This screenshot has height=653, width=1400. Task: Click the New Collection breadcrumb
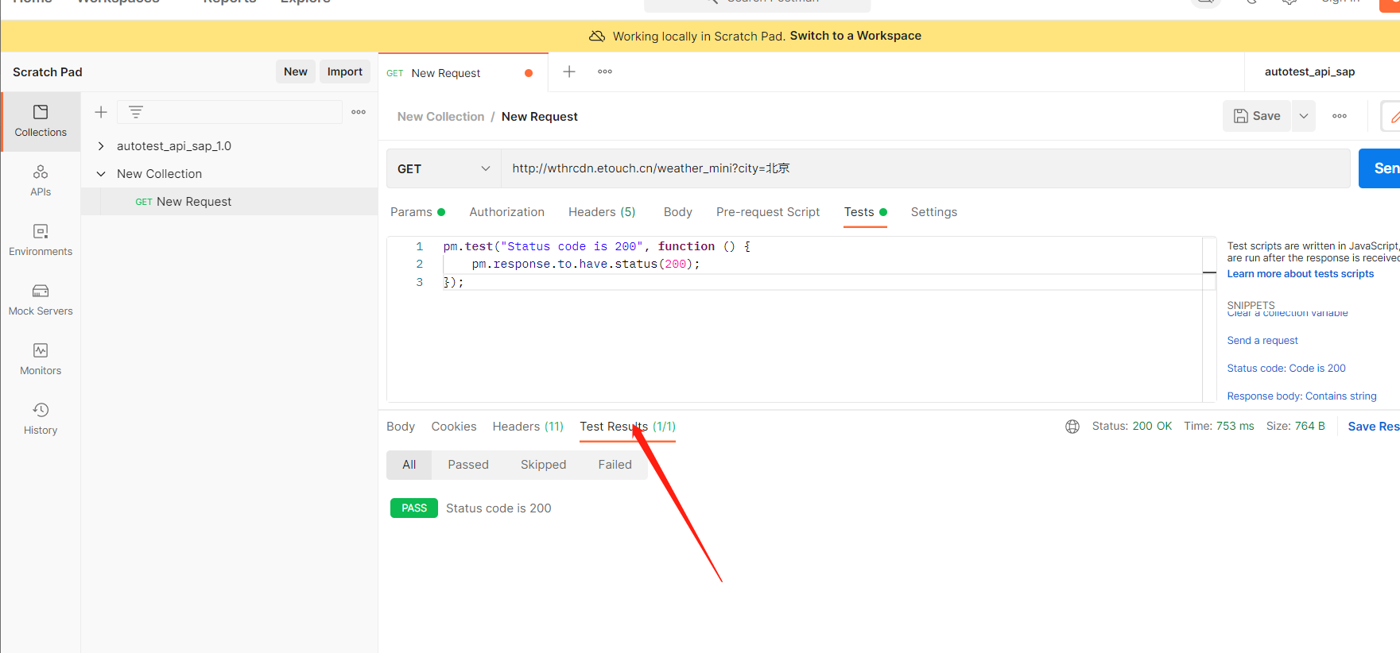click(x=440, y=117)
